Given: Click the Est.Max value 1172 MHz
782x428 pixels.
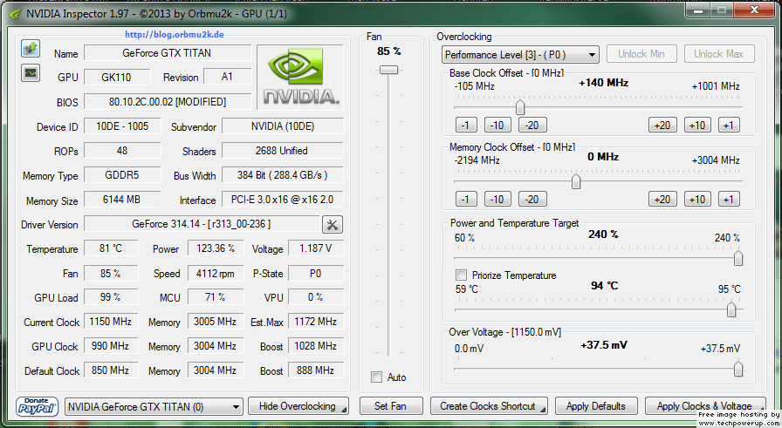Looking at the screenshot, I should (x=316, y=322).
